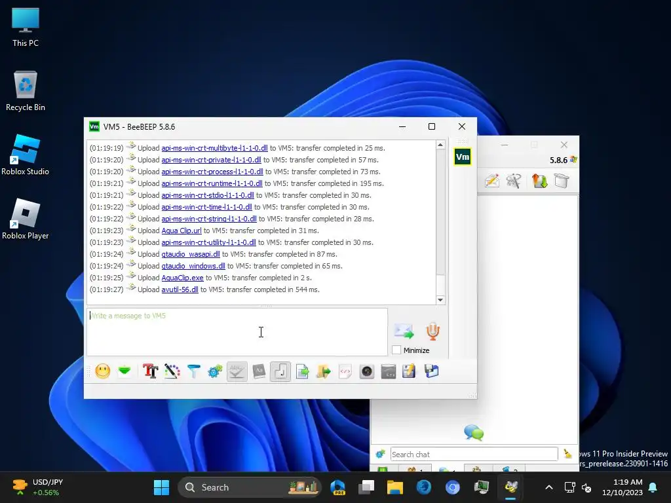Viewport: 671px width, 503px height.
Task: Open the AquaClip.exe link
Action: pos(182,278)
